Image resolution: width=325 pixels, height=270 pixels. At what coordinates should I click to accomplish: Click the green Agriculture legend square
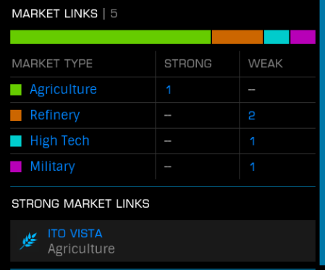16,90
